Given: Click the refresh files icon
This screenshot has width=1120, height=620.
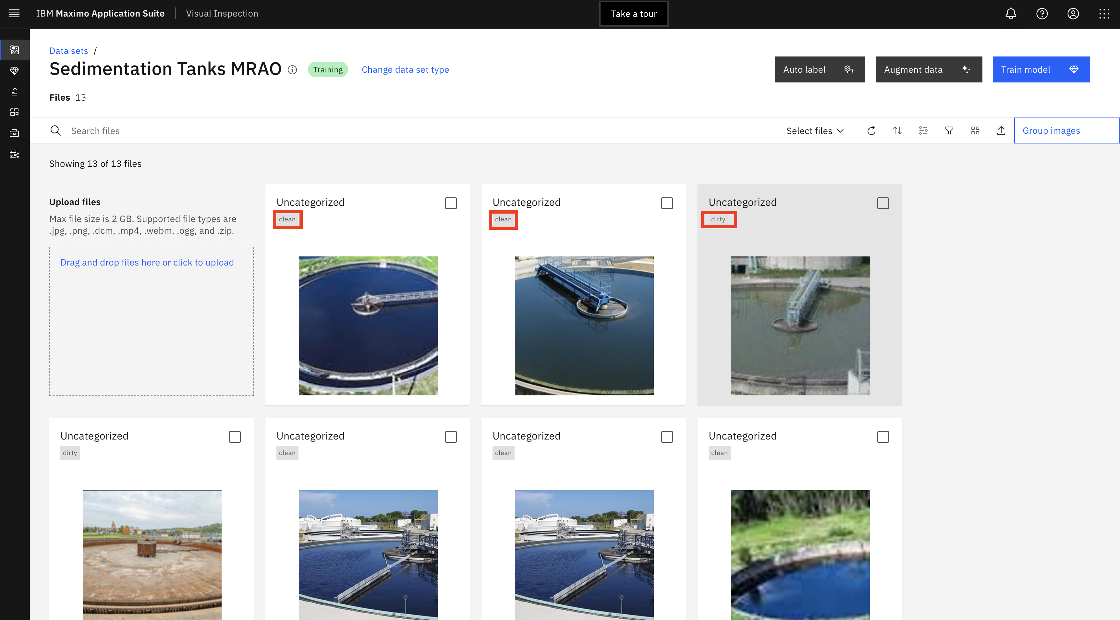Looking at the screenshot, I should tap(871, 130).
